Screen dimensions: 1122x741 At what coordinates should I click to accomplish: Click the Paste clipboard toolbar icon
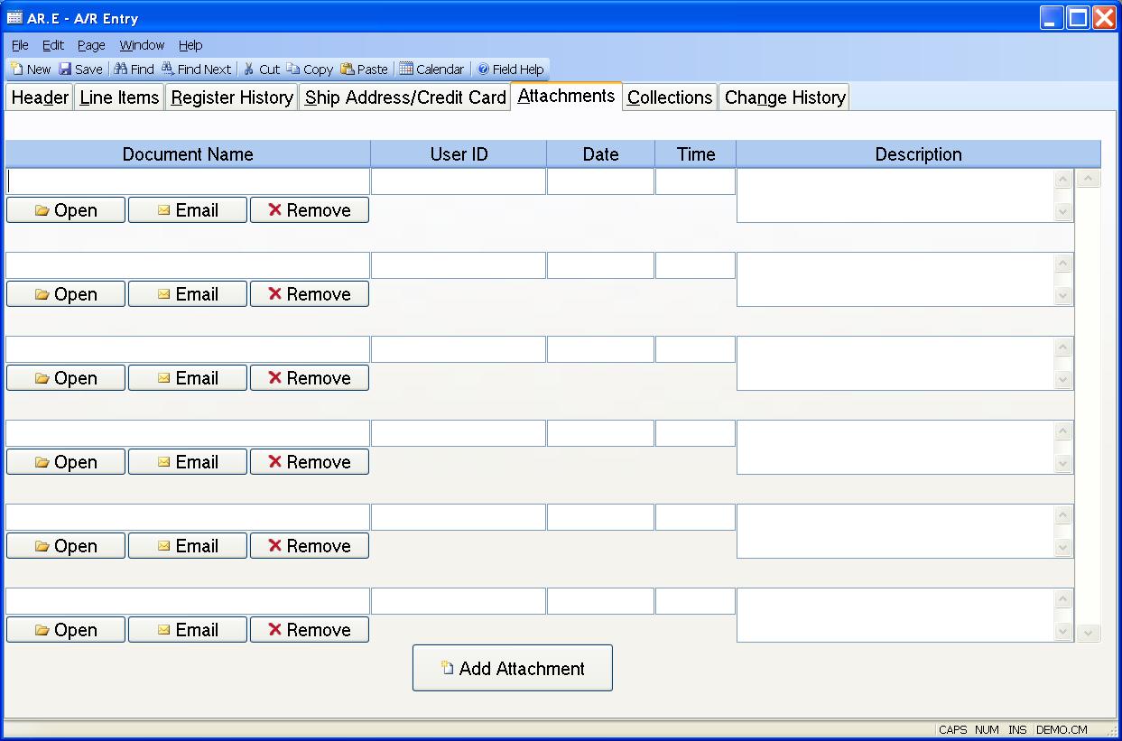tap(348, 69)
